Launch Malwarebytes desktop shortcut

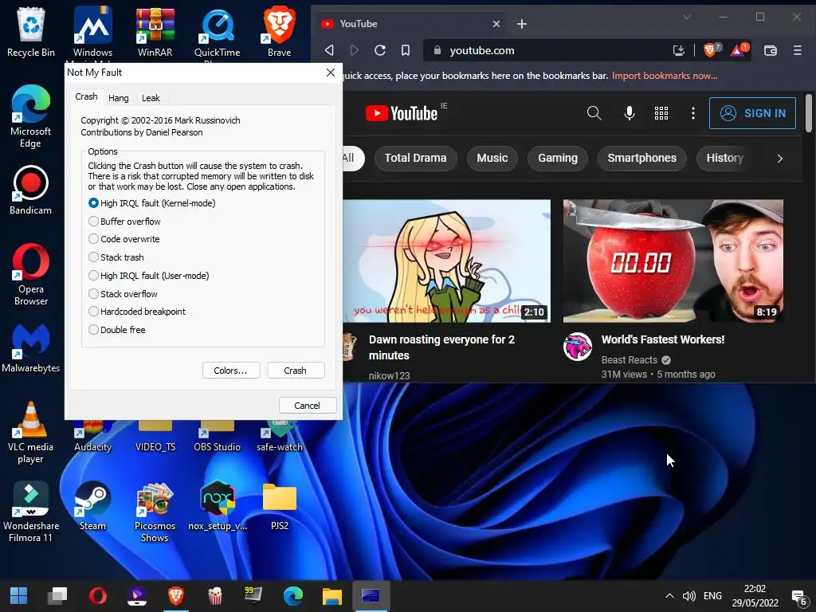pyautogui.click(x=31, y=347)
